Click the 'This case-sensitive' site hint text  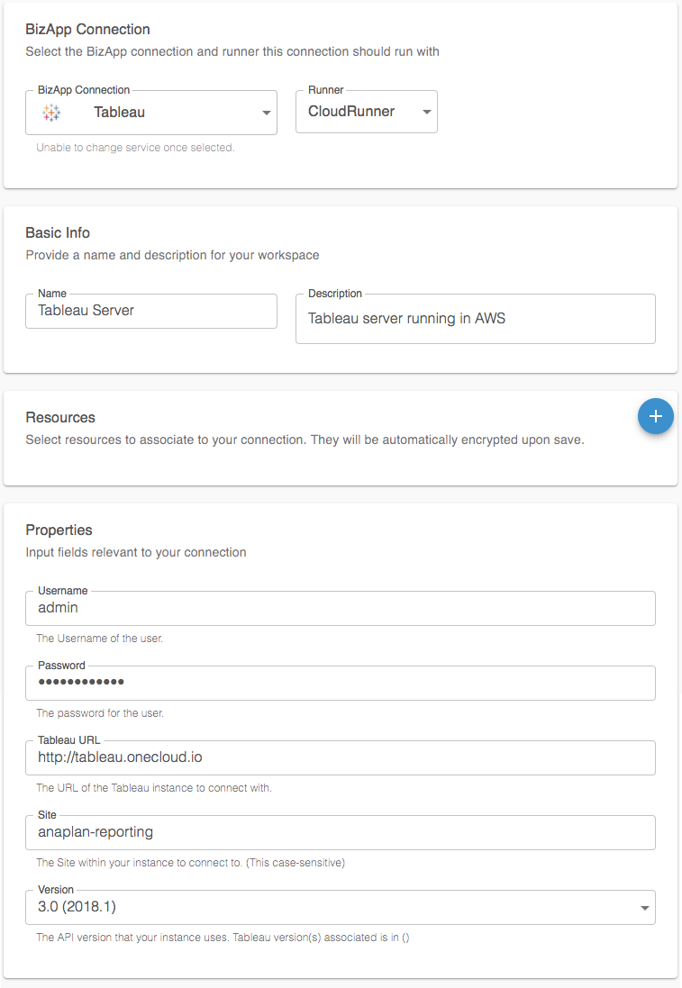coord(190,863)
